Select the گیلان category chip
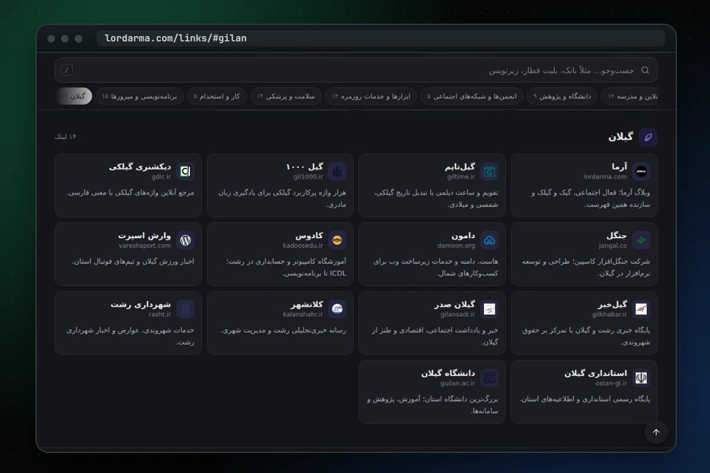 (x=74, y=96)
